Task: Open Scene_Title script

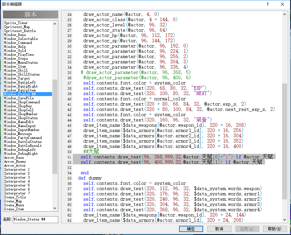Action: click(x=28, y=197)
